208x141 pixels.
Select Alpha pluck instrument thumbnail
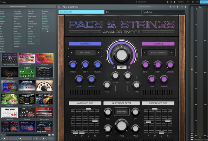point(27,59)
